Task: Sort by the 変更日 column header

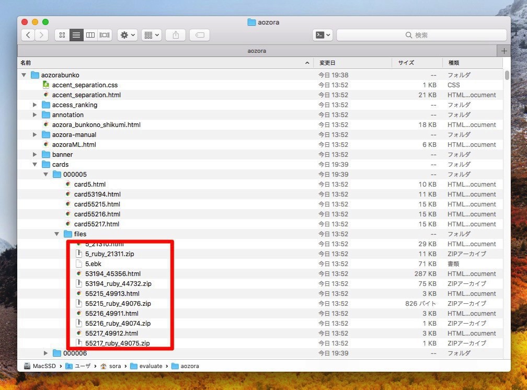Action: pos(327,63)
